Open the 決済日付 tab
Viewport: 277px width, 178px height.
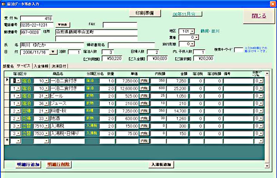pos(59,66)
